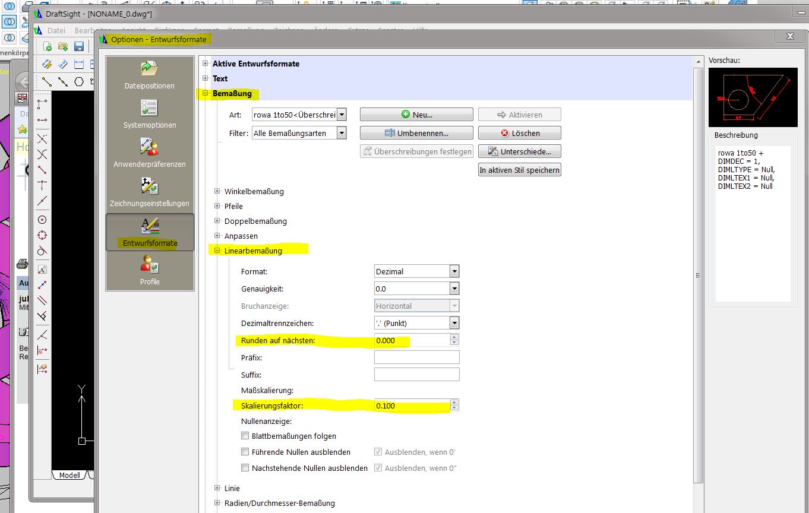Activate the insertion point snap 'A' icon

click(42, 270)
